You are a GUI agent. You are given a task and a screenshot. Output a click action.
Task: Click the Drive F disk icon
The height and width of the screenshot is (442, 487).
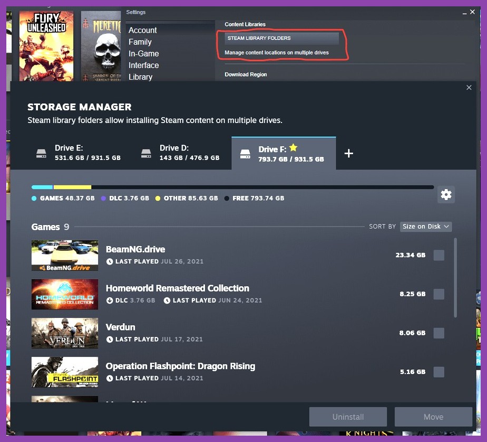pos(245,154)
